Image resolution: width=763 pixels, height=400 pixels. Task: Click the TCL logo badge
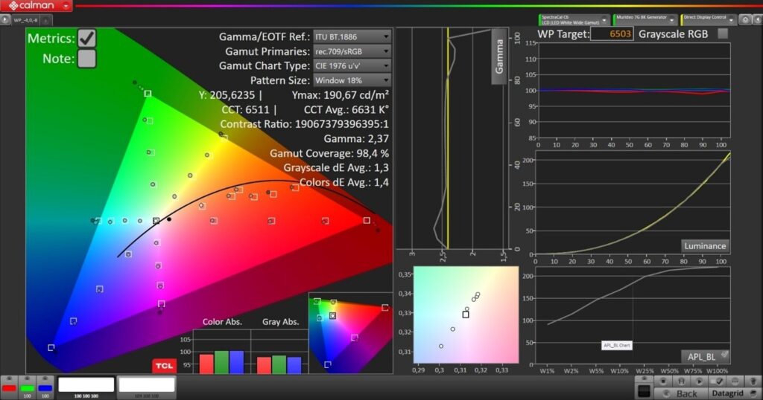(x=165, y=366)
